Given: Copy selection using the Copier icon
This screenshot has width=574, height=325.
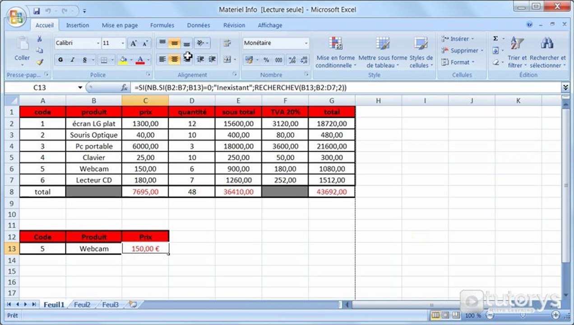Looking at the screenshot, I should pos(40,51).
